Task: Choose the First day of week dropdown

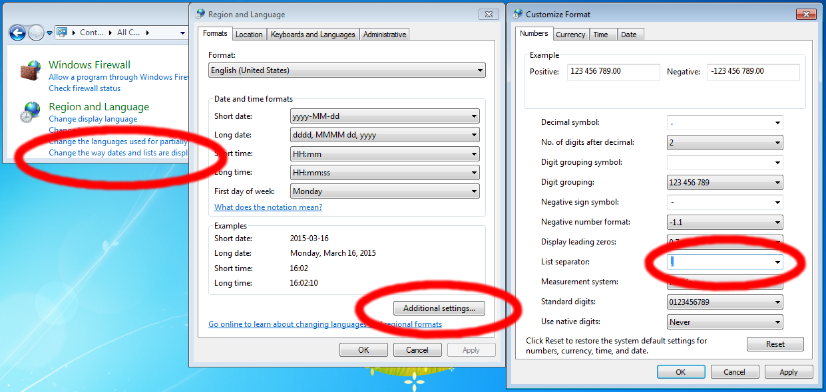Action: [x=385, y=191]
